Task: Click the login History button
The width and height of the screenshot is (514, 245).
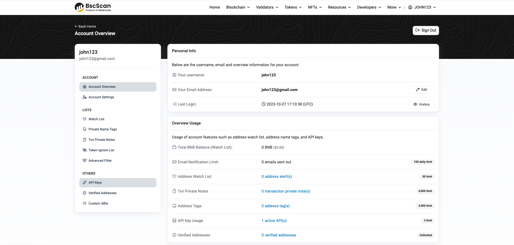Action: 421,104
